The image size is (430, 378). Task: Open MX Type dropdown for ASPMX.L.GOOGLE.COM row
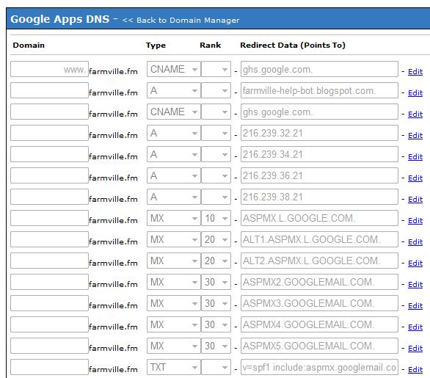[174, 218]
